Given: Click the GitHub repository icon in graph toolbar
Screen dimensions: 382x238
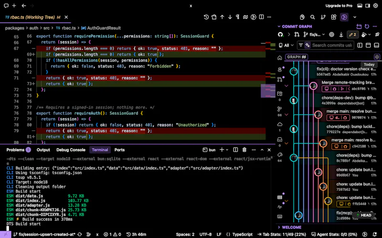Looking at the screenshot, I should (x=281, y=34).
